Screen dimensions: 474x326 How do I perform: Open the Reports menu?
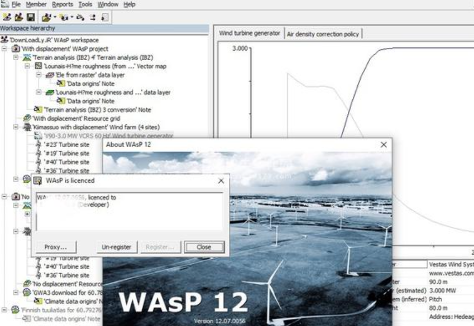point(63,4)
